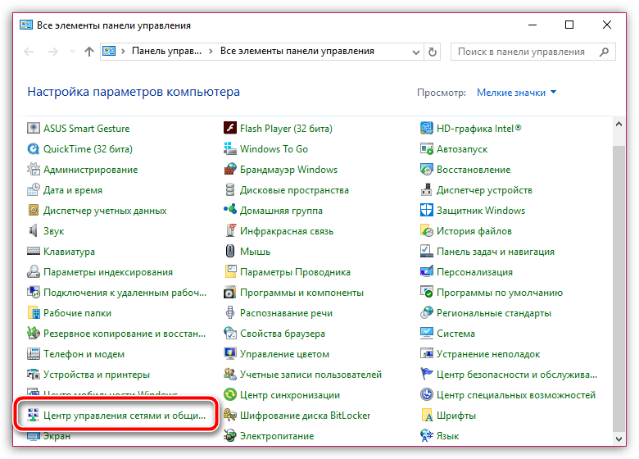Open the Персонализация link
639x459 pixels.
coord(474,272)
